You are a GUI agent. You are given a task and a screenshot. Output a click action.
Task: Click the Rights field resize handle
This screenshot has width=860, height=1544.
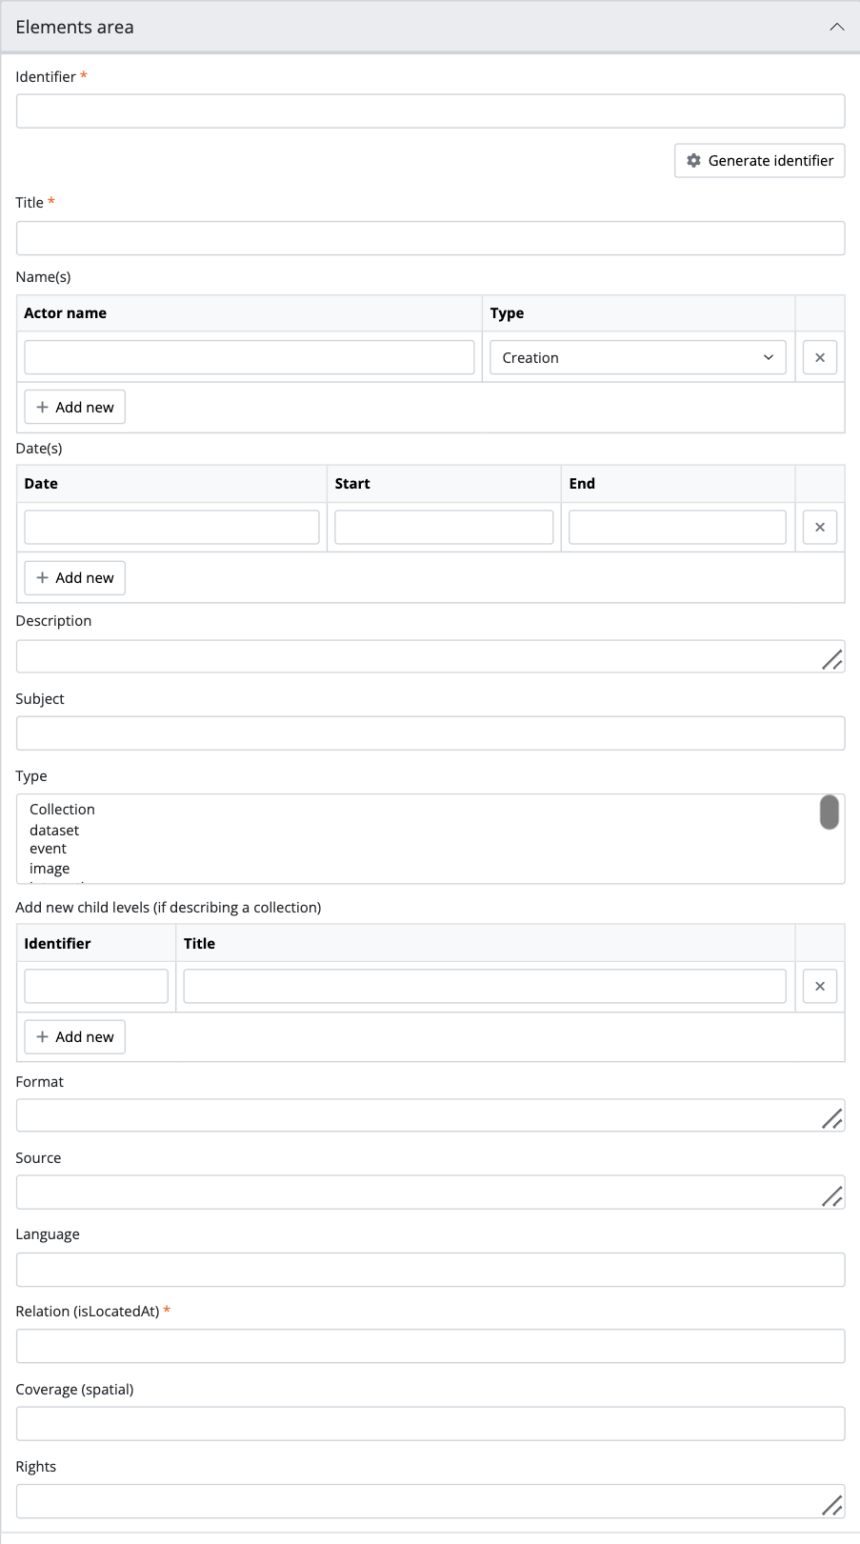pos(831,1505)
